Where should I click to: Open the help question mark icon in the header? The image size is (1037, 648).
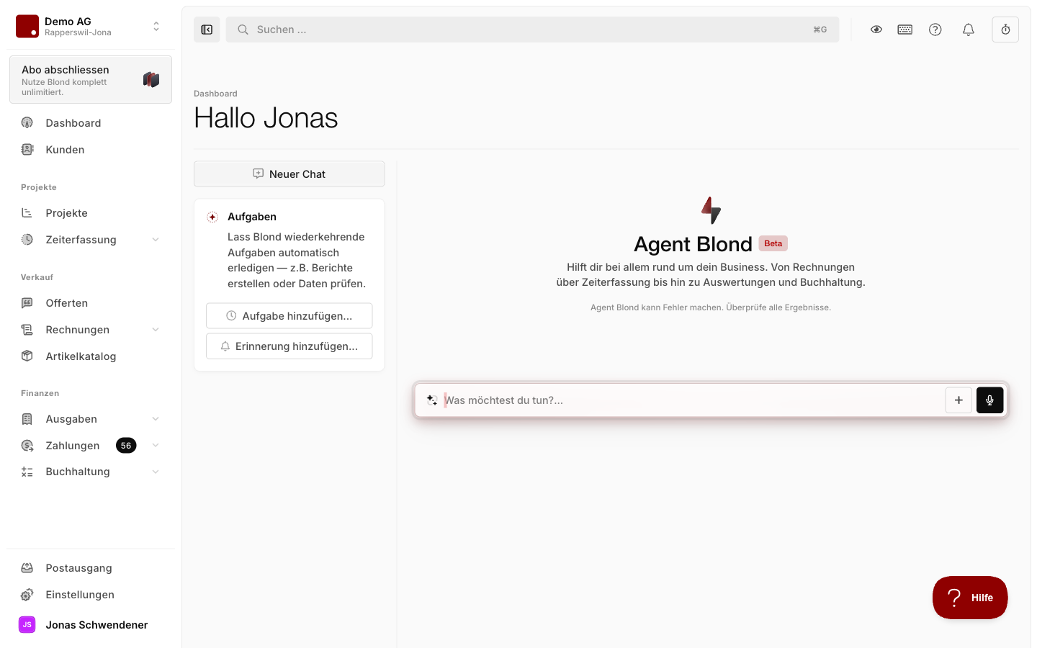point(935,30)
